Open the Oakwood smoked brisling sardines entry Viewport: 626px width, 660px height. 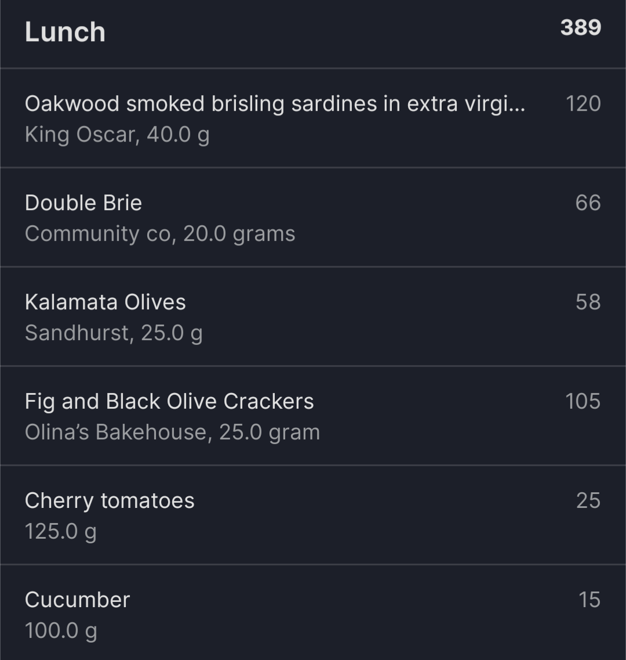pos(313,118)
